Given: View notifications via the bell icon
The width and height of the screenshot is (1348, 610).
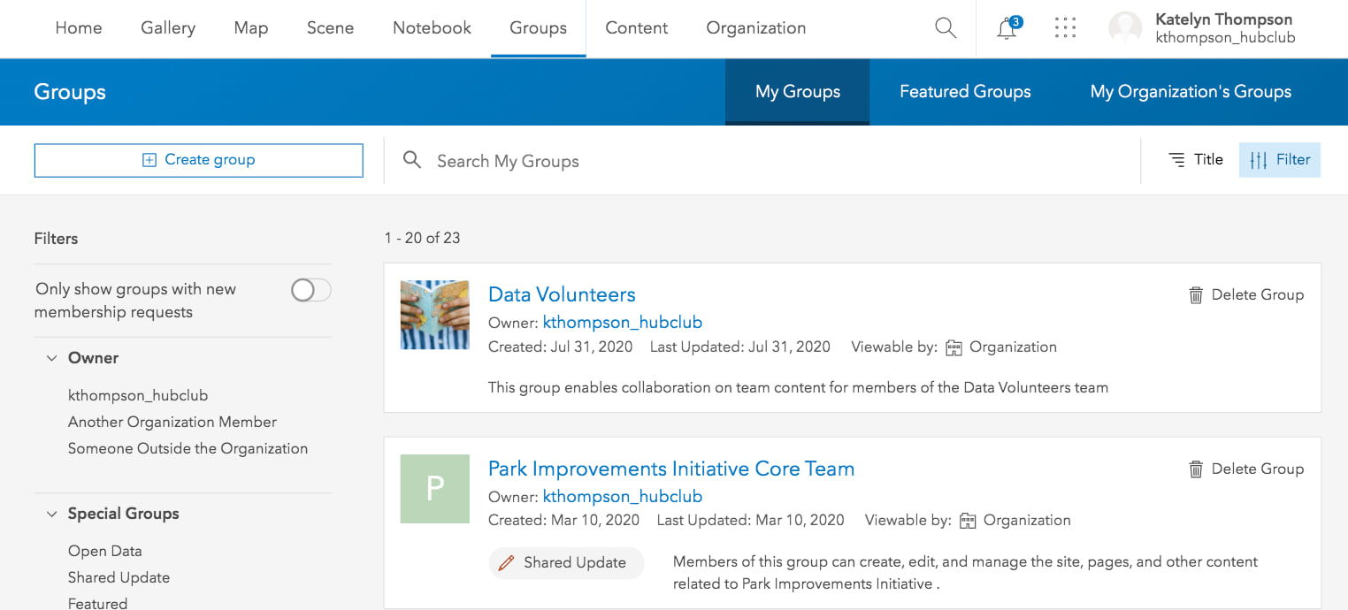Looking at the screenshot, I should pyautogui.click(x=1006, y=29).
